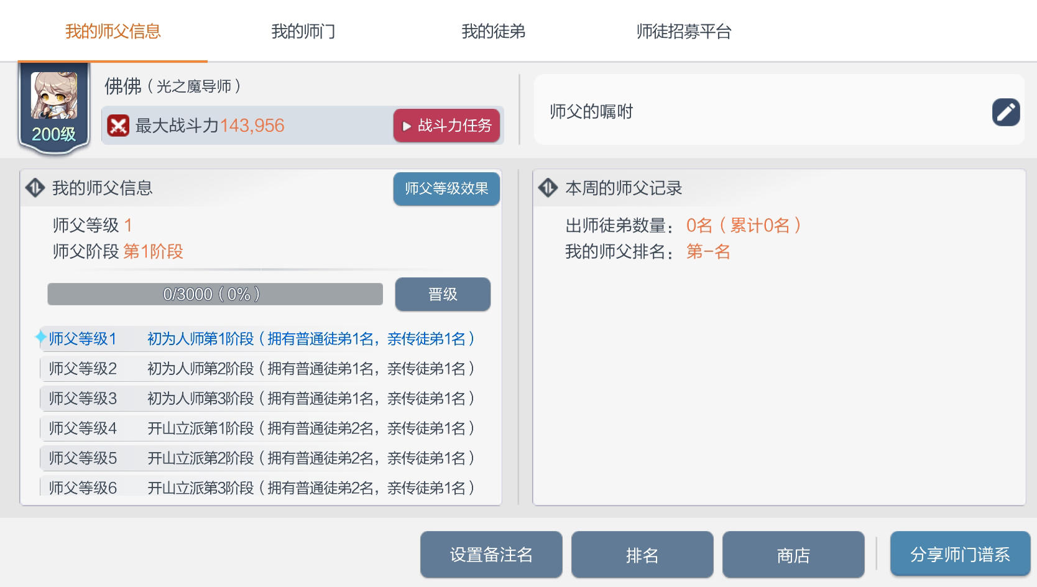Viewport: 1037px width, 587px height.
Task: Select the 我的师父信息 tab
Action: [113, 31]
